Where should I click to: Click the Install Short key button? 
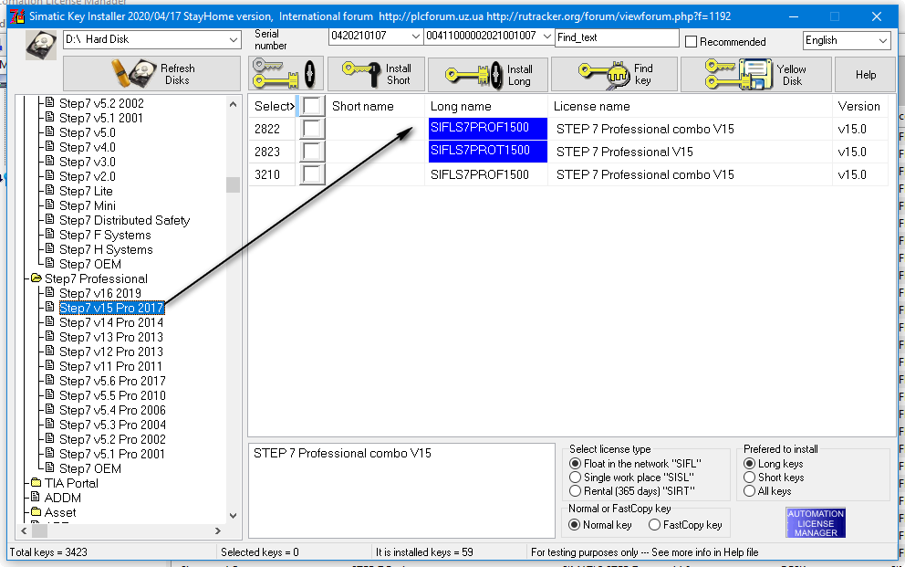click(376, 74)
